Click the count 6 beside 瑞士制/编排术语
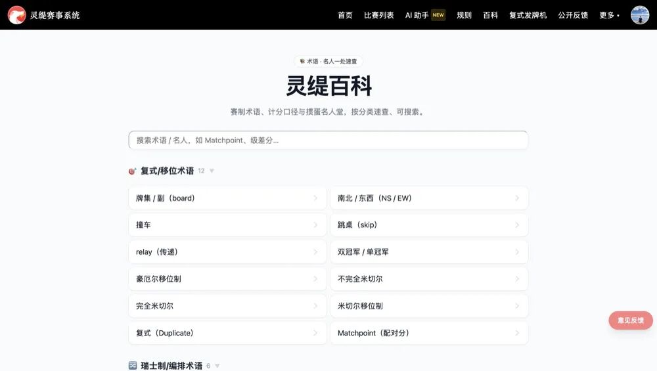The height and width of the screenshot is (371, 657). [x=208, y=366]
